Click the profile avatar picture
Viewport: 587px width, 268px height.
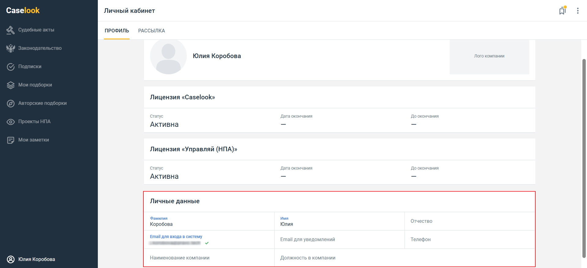pyautogui.click(x=168, y=56)
